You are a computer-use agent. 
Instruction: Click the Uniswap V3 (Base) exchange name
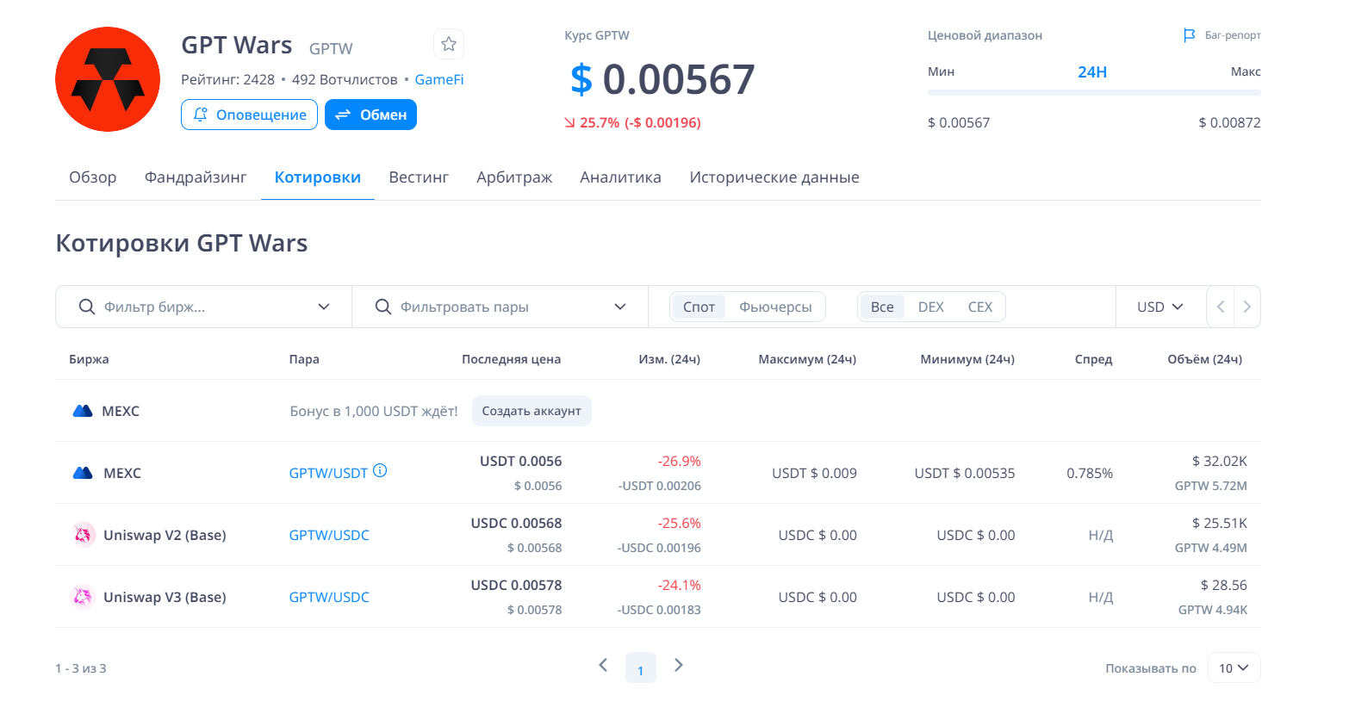pyautogui.click(x=165, y=597)
